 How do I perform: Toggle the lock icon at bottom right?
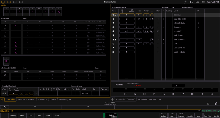coord(216,103)
